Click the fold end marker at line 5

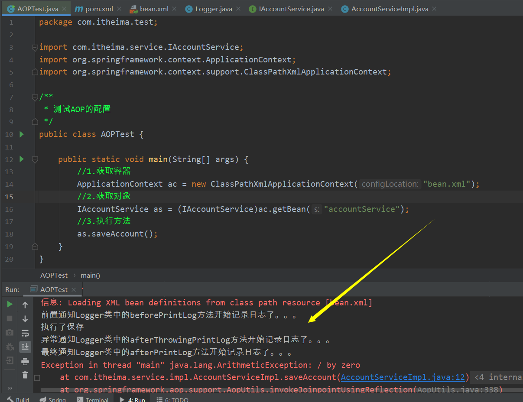[x=35, y=72]
